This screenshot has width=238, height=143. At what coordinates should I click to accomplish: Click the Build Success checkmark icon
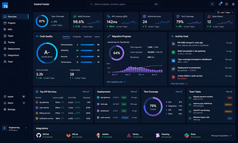coord(75,16)
